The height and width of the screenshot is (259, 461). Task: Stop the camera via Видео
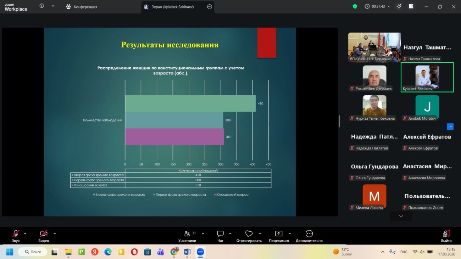click(43, 234)
